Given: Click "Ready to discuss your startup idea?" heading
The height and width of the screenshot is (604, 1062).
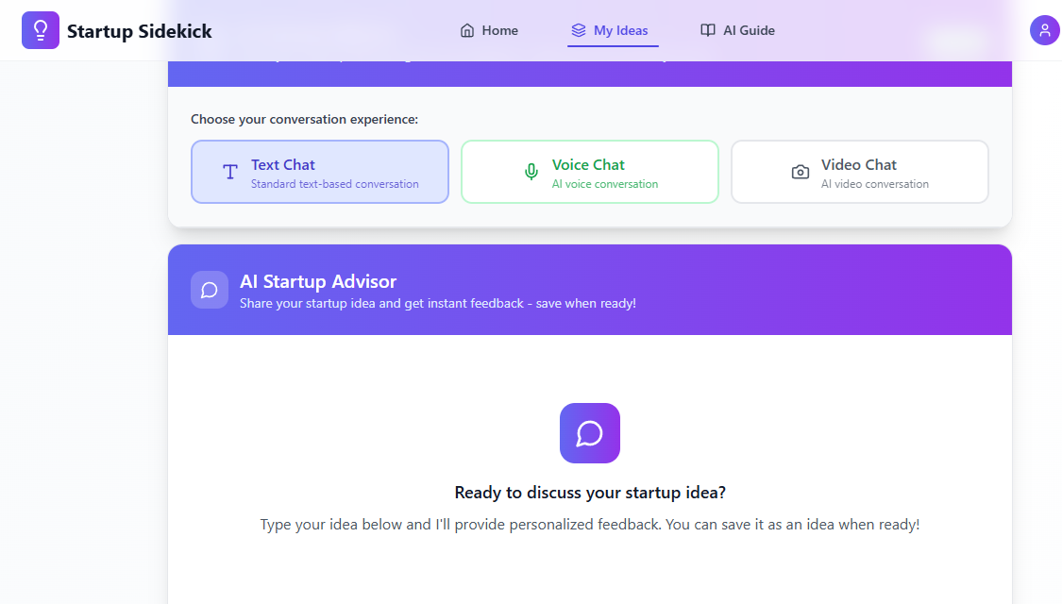Looking at the screenshot, I should coord(590,492).
